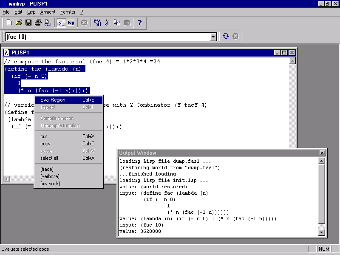Select copy in the context menu

[68, 144]
